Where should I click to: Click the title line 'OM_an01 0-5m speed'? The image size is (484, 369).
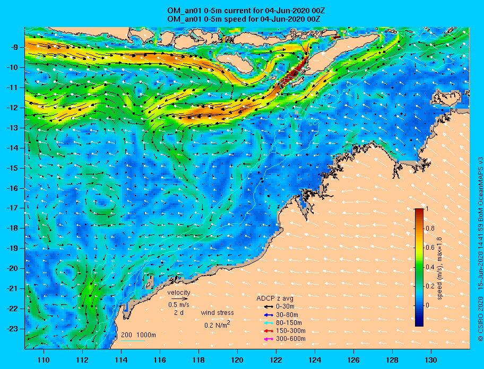(x=244, y=19)
